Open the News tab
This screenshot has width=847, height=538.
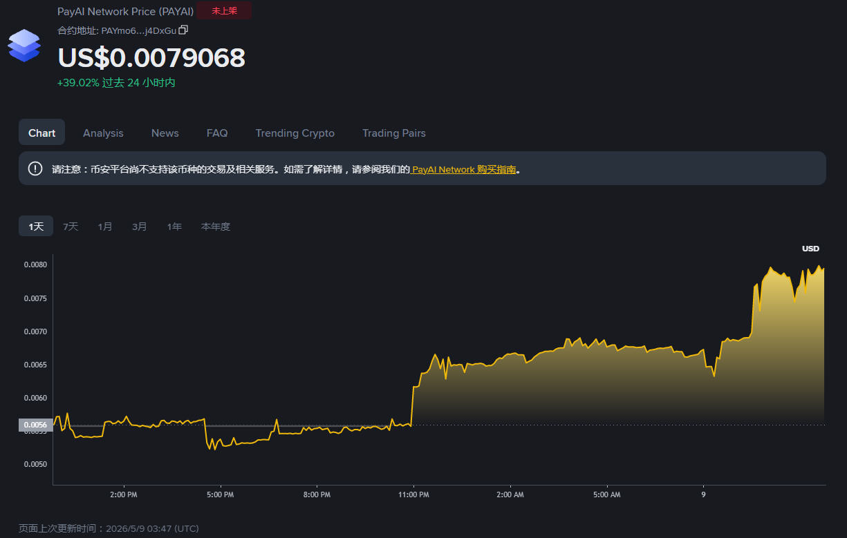pos(165,133)
